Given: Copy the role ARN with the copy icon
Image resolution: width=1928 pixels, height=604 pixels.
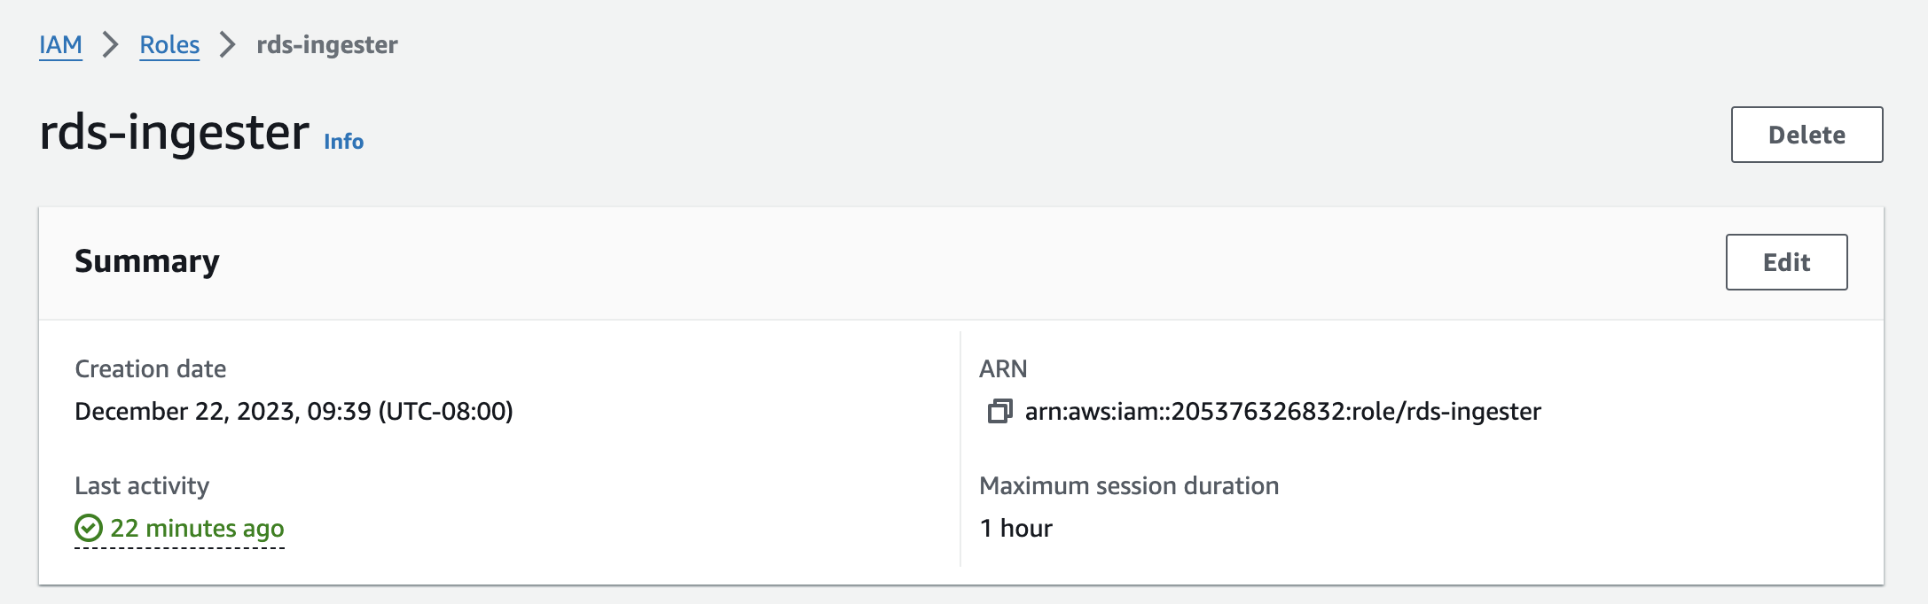Looking at the screenshot, I should click(x=999, y=411).
